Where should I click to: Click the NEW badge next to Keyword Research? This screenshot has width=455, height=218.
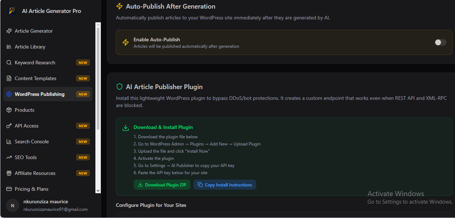pos(83,62)
